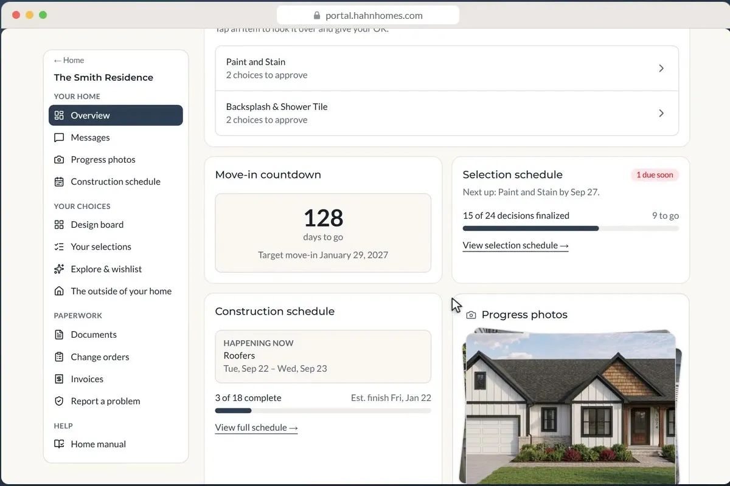Viewport: 730px width, 486px height.
Task: Open Backsplash & Shower Tile approval item
Action: [447, 114]
